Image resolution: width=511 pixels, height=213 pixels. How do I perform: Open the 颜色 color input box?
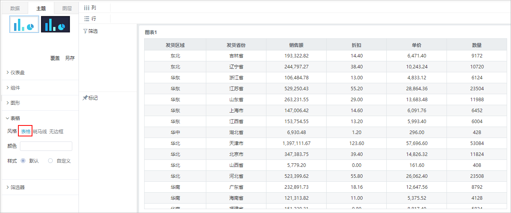tap(46, 146)
